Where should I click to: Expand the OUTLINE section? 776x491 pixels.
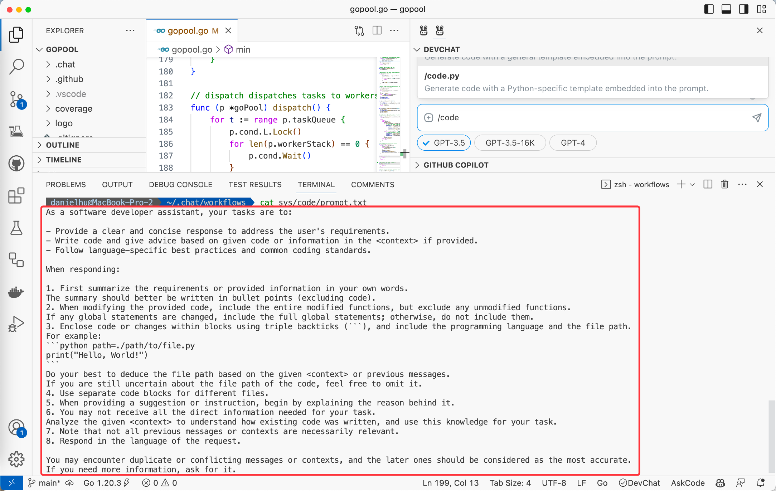coord(63,145)
